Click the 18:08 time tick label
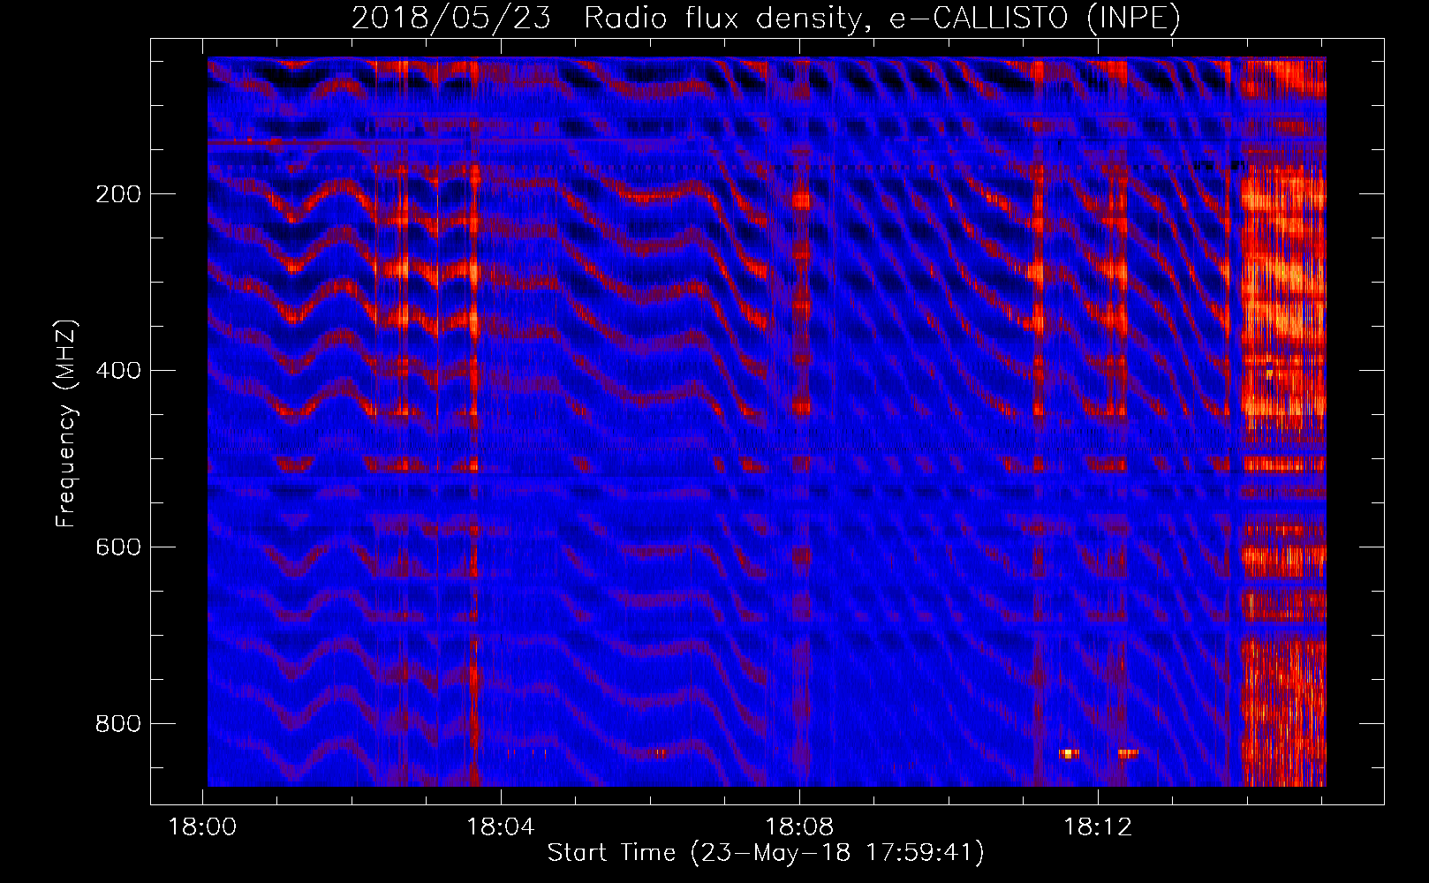This screenshot has height=883, width=1429. (799, 827)
